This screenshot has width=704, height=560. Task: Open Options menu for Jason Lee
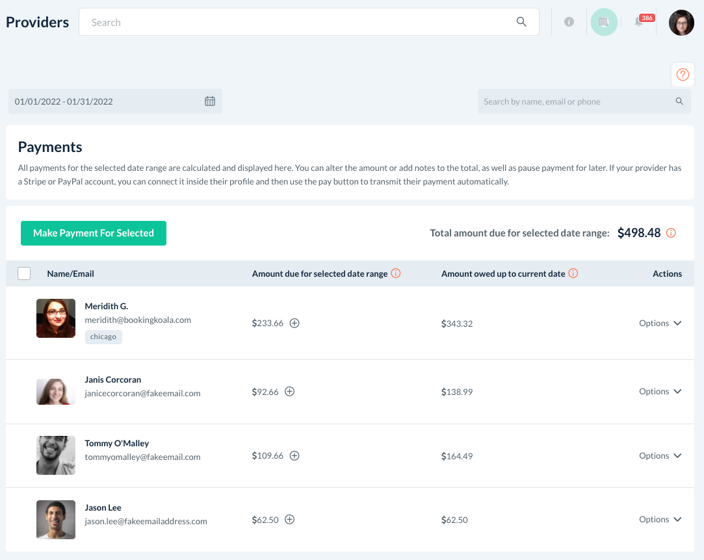660,520
